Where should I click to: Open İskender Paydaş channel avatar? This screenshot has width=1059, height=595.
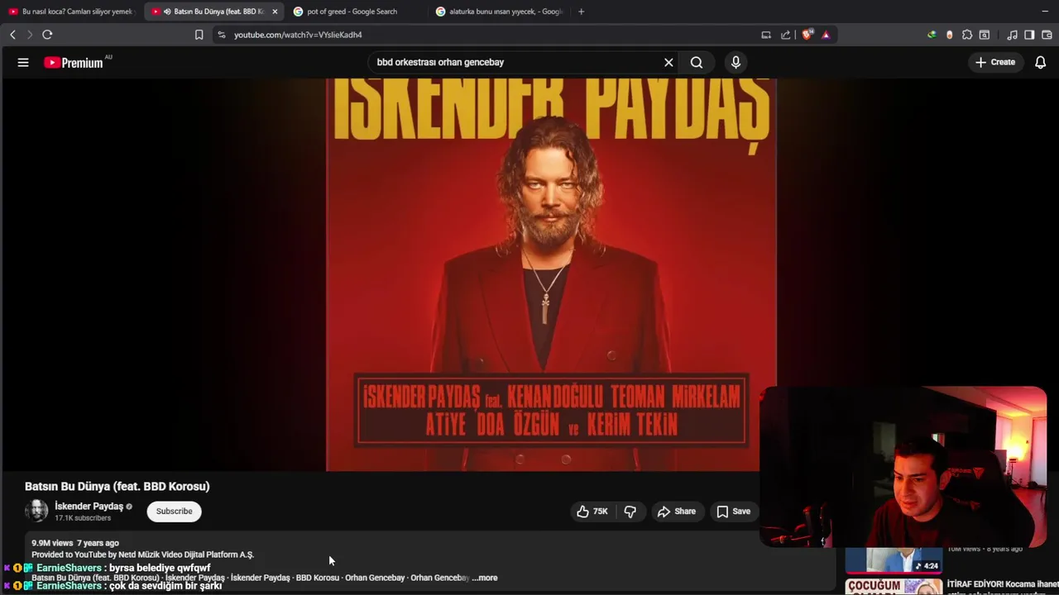tap(36, 511)
